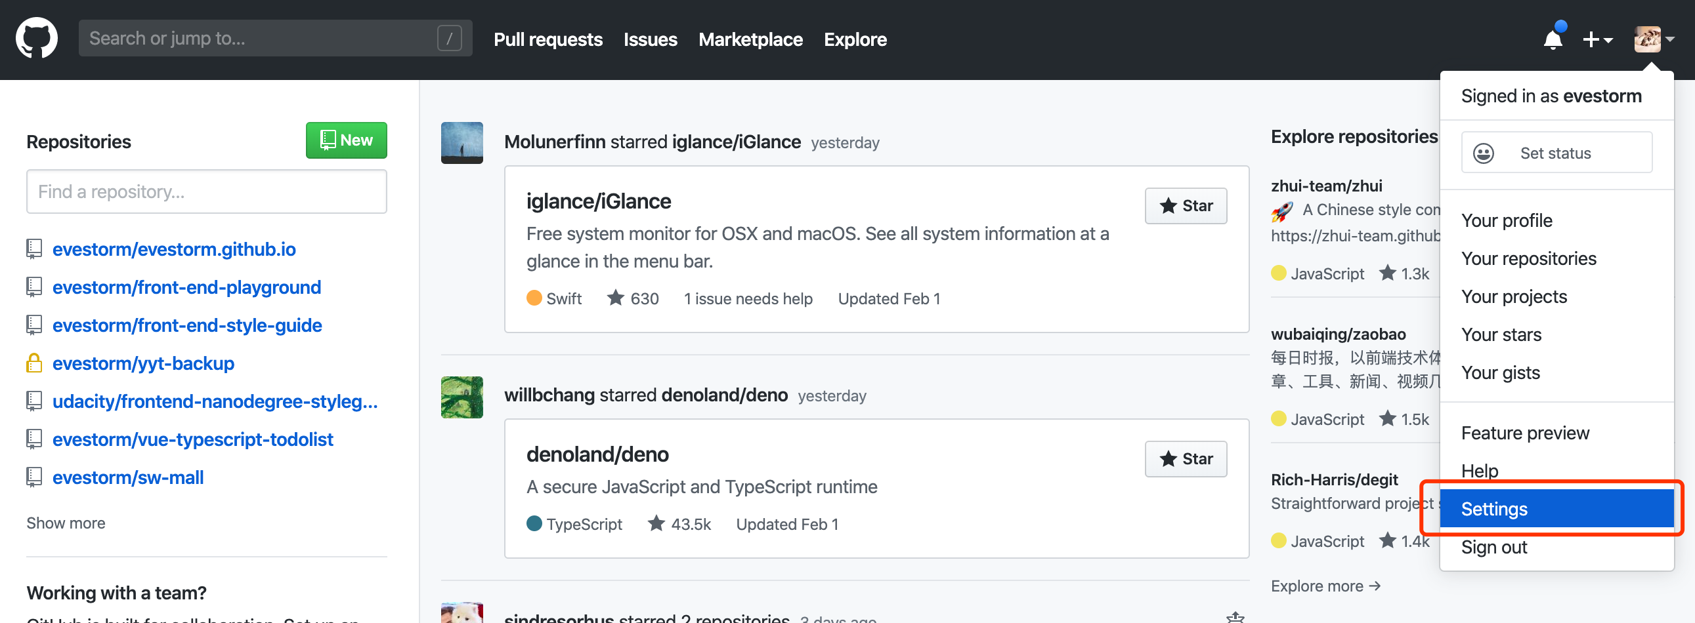Viewport: 1695px width, 623px height.
Task: Open Pull requests in the header
Action: 548,39
